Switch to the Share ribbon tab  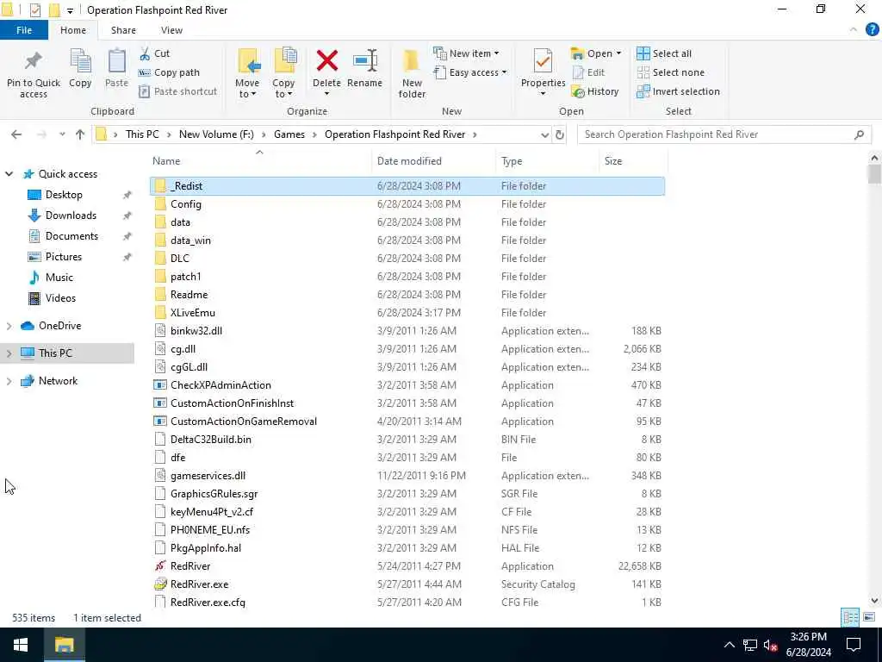(x=123, y=30)
